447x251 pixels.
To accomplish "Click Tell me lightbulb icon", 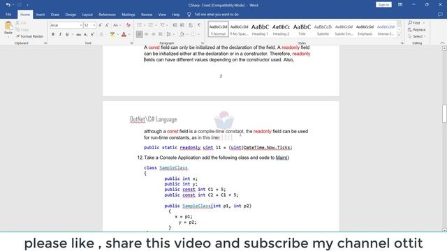I will (x=189, y=14).
